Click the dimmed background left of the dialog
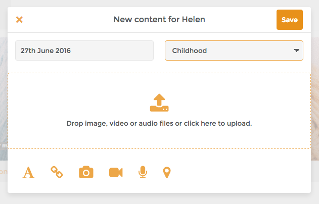The width and height of the screenshot is (319, 204). 4,101
